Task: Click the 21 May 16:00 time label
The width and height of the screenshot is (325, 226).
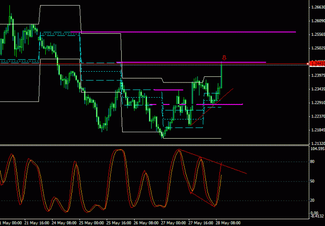Action: tap(37, 223)
